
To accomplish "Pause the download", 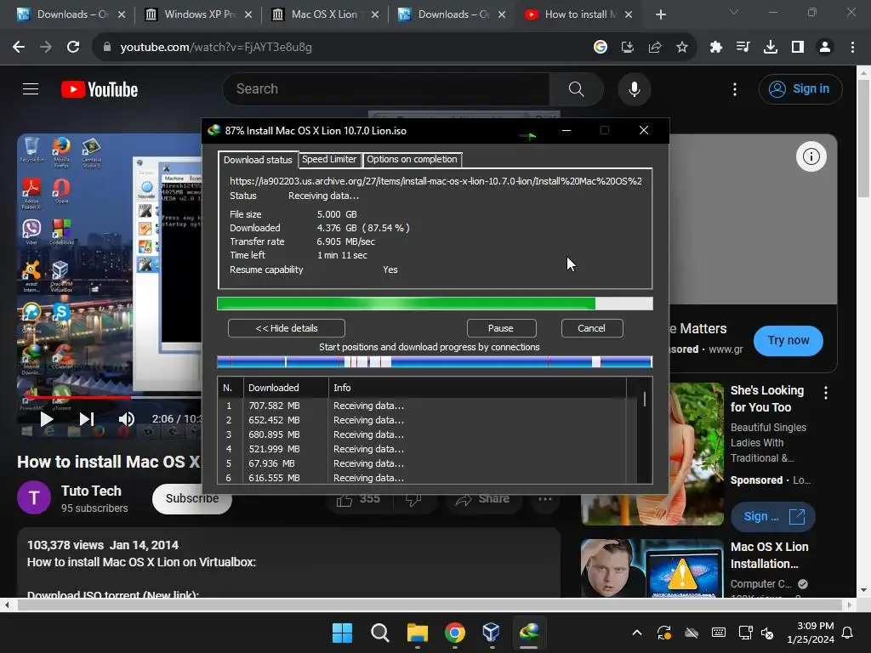I will tap(501, 328).
